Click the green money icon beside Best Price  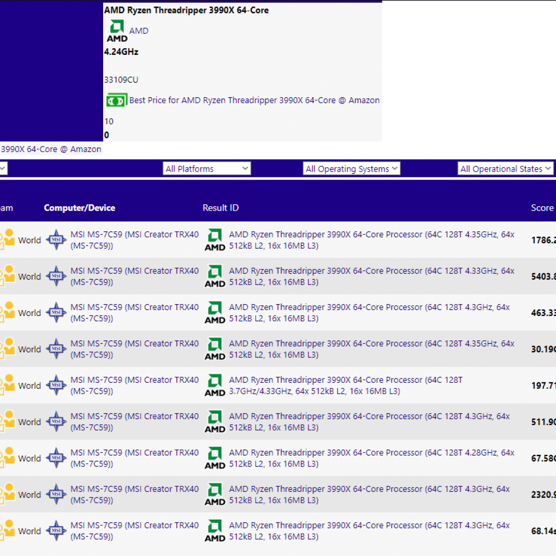coord(117,100)
